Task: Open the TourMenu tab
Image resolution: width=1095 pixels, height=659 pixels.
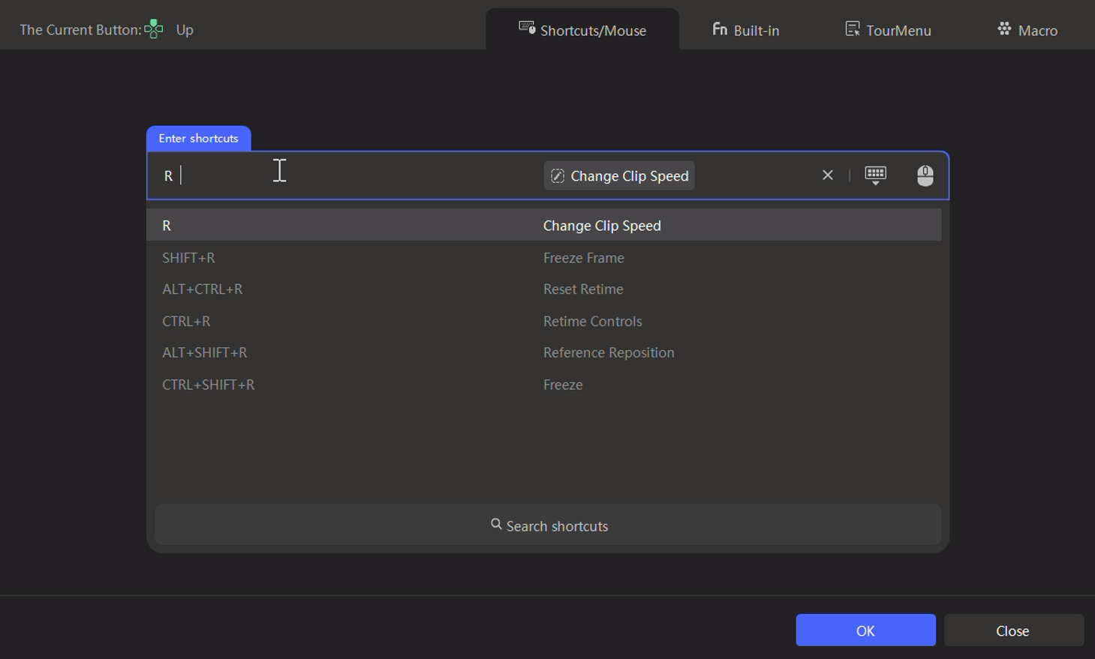Action: click(x=888, y=30)
